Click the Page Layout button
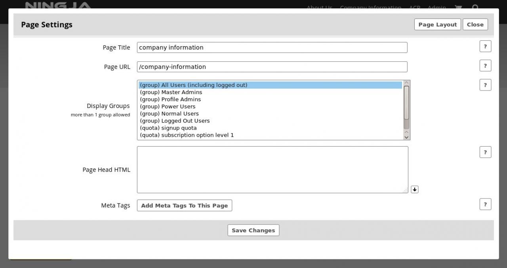The image size is (507, 268). point(437,25)
